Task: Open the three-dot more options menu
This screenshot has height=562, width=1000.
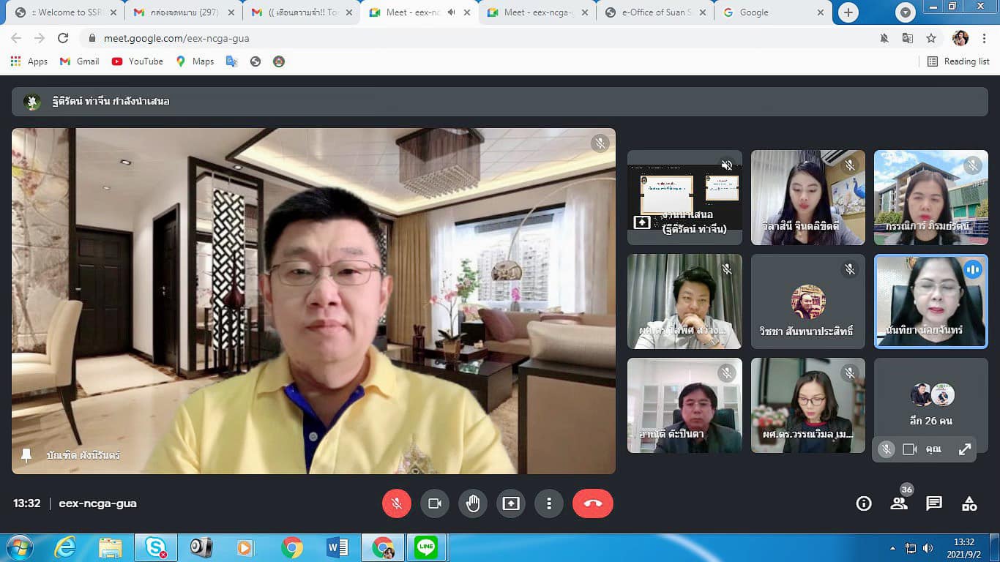Action: pos(548,503)
